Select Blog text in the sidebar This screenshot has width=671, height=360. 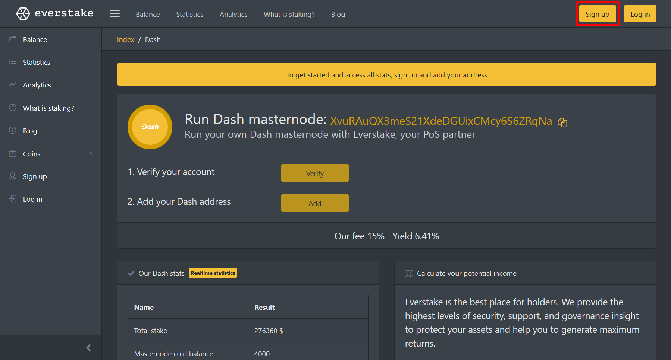30,131
